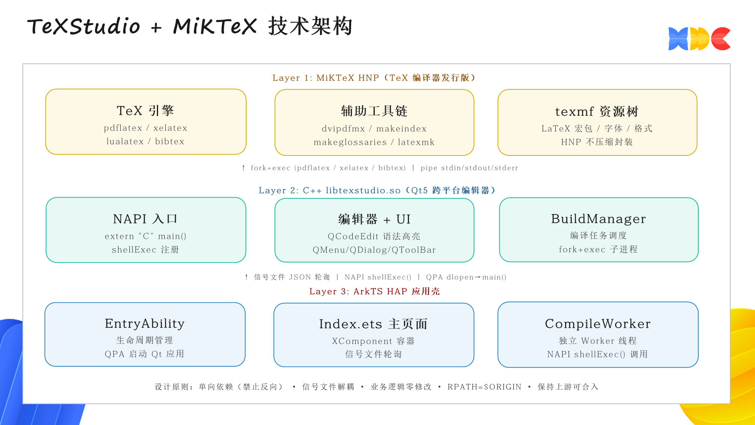Viewport: 755px width, 425px height.
Task: Click '信号文件 JSON 轮询' note
Action: tap(292, 277)
